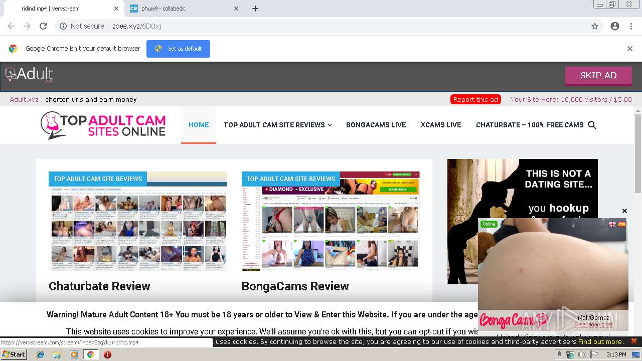The width and height of the screenshot is (642, 361).
Task: Click the BongaCams Review heading
Action: coord(295,286)
